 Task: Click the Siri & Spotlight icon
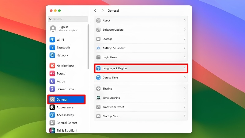[x=52, y=130]
